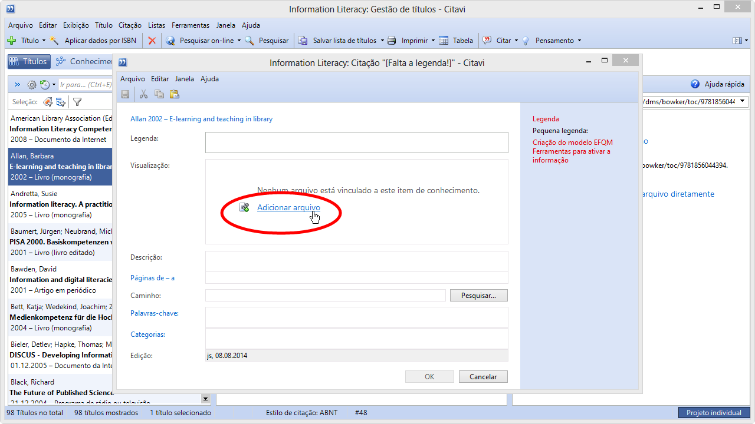
Task: Click the double-chevron expand icon
Action: (18, 85)
